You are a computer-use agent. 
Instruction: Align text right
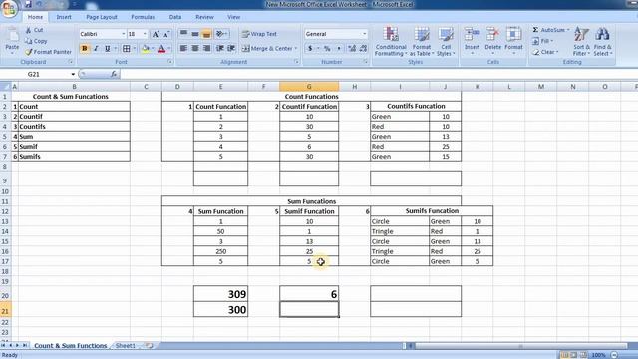coord(206,48)
